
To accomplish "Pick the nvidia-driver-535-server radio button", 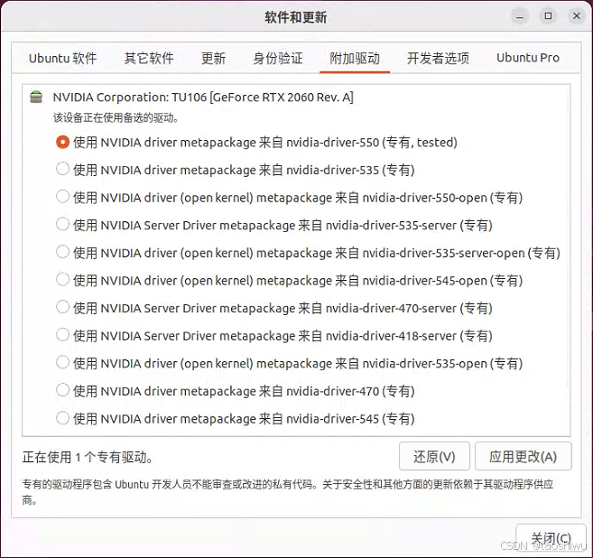I will [62, 224].
